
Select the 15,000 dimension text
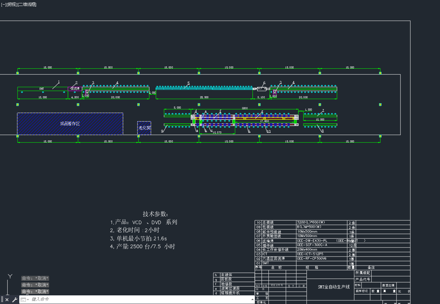[x=43, y=97]
